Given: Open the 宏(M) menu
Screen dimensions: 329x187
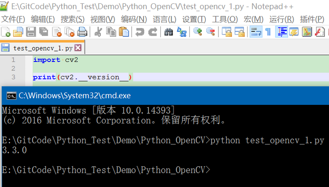Looking at the screenshot, I should click(x=253, y=19).
